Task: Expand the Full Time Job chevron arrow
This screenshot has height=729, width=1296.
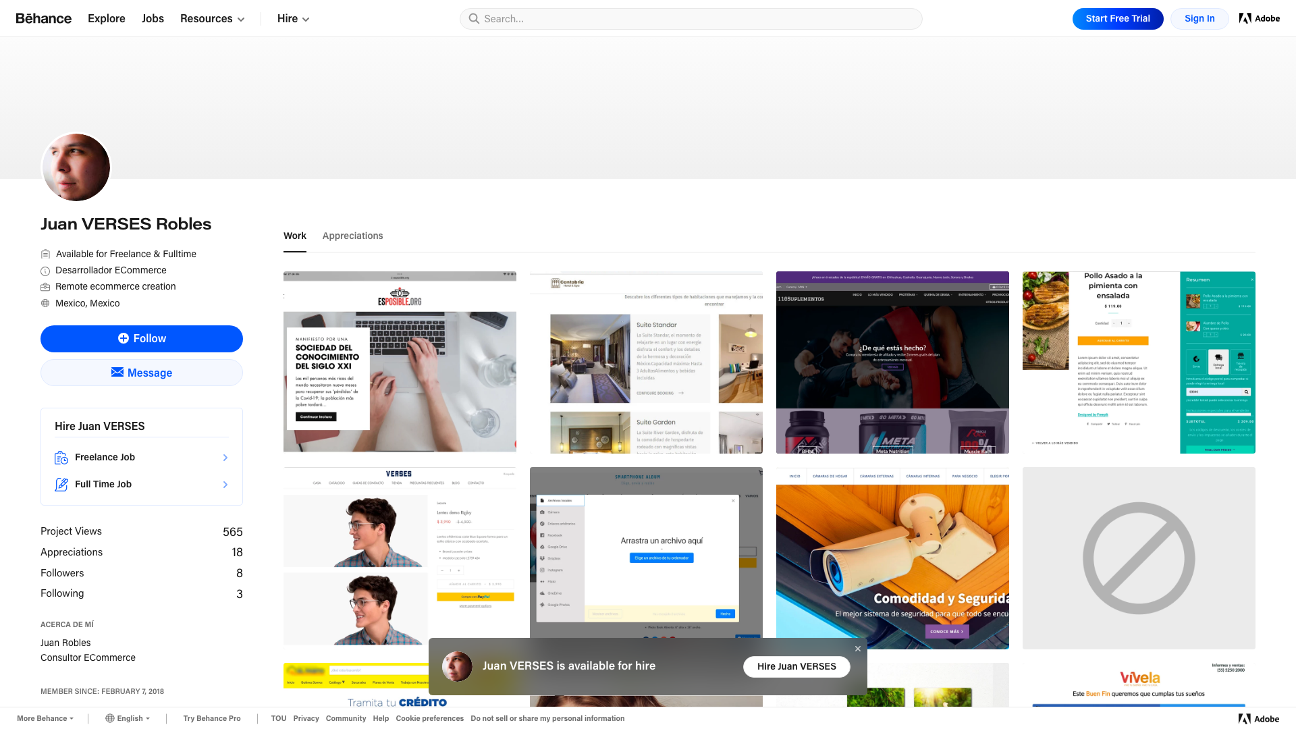Action: (225, 485)
